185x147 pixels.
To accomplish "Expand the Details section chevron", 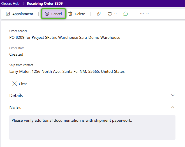I will (173, 95).
